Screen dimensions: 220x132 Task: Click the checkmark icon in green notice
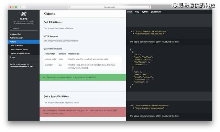coord(44,77)
